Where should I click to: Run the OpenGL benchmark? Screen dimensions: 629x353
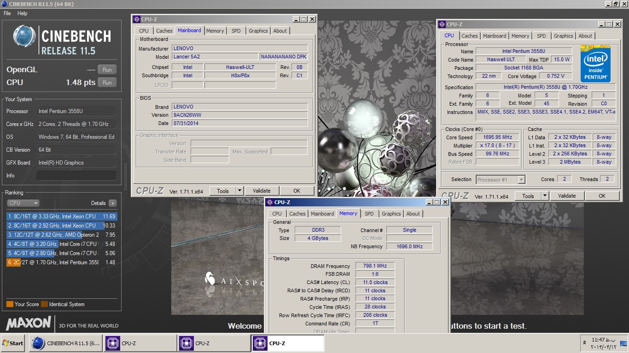(x=107, y=70)
